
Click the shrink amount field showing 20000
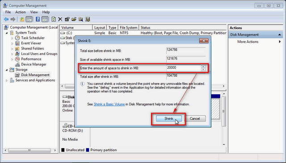[184, 68]
